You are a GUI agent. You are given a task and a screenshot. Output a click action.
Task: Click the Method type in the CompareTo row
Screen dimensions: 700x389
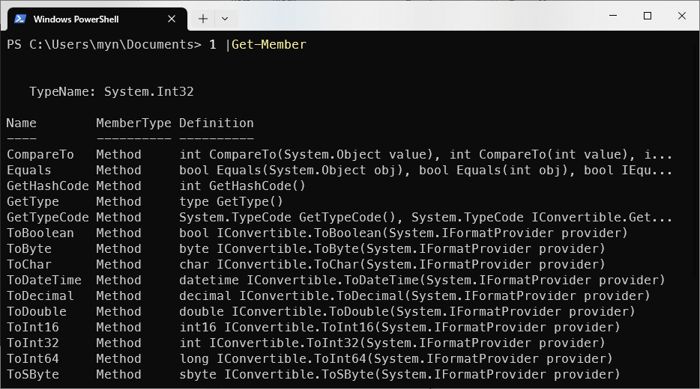point(118,155)
